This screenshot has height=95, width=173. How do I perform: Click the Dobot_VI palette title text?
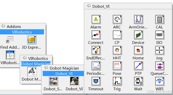tap(101, 6)
